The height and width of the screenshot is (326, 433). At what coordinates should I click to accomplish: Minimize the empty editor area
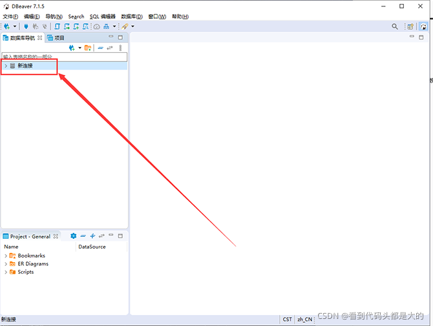[412, 36]
